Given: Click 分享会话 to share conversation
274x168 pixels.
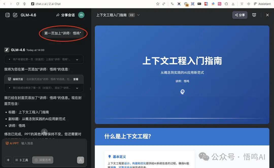Looking at the screenshot, I should [65, 15].
